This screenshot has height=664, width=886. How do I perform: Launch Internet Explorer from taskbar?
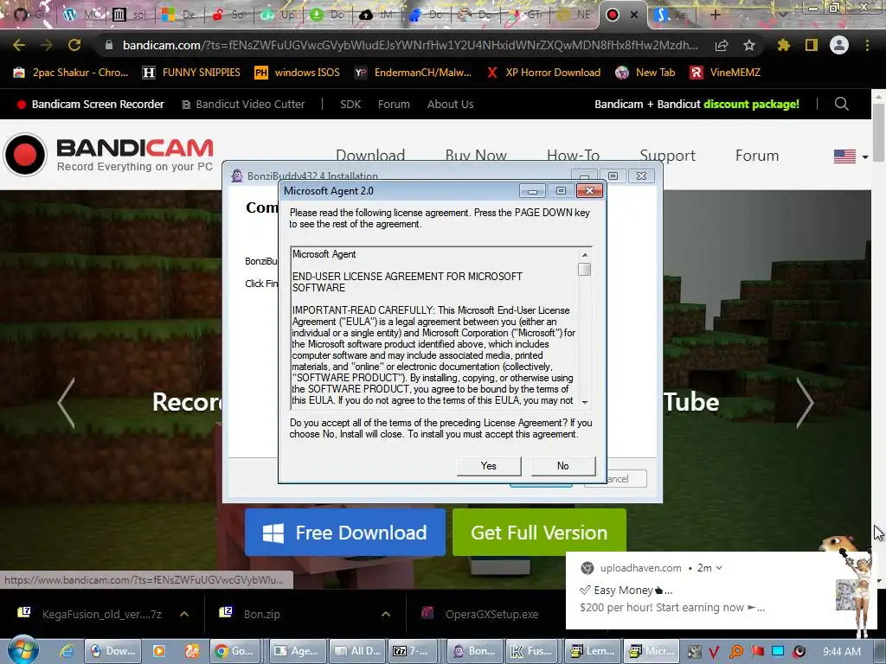[67, 651]
